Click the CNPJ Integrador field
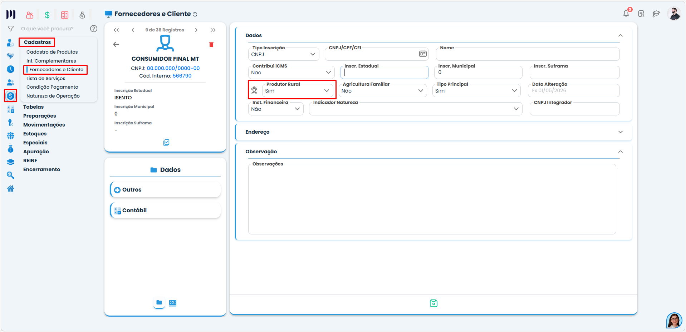 [574, 109]
